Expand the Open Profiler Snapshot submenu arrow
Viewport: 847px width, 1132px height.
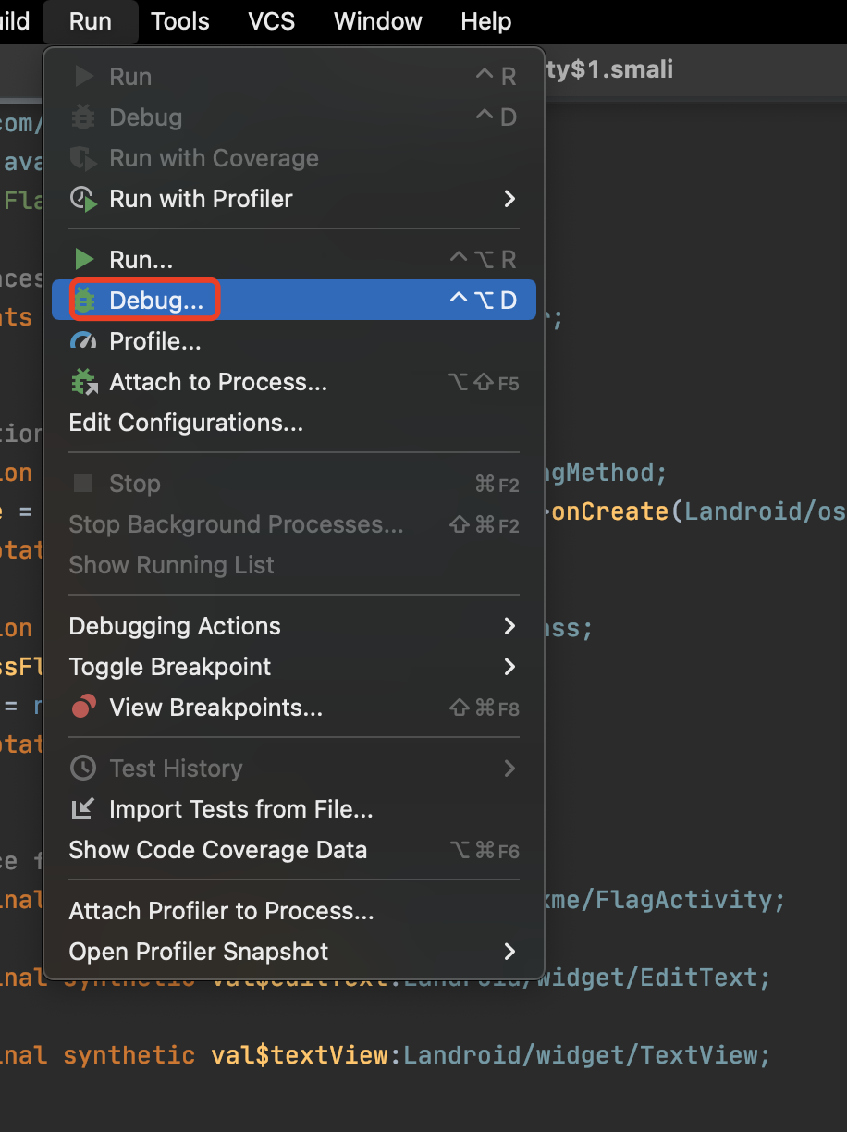tap(509, 952)
